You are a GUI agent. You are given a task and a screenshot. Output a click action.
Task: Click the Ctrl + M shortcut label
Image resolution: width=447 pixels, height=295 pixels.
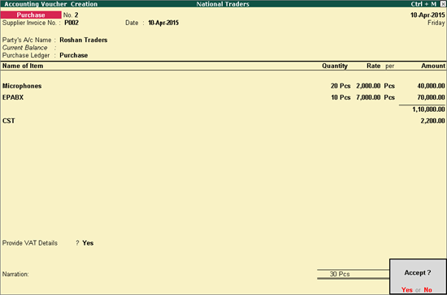click(x=423, y=4)
